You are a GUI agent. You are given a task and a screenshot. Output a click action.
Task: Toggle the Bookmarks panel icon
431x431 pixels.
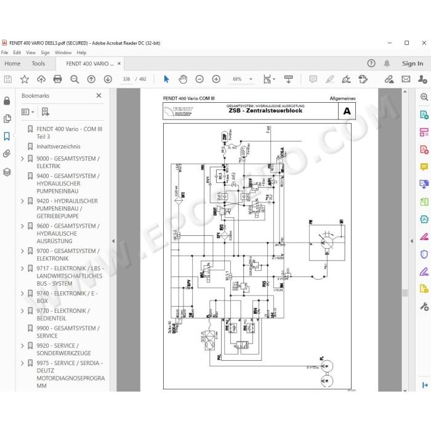click(x=7, y=136)
